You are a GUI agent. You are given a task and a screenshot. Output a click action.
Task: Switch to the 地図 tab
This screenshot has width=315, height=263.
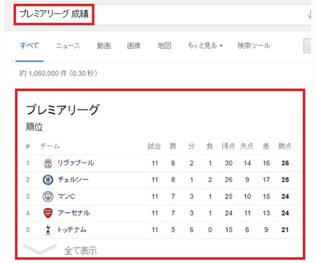(164, 46)
